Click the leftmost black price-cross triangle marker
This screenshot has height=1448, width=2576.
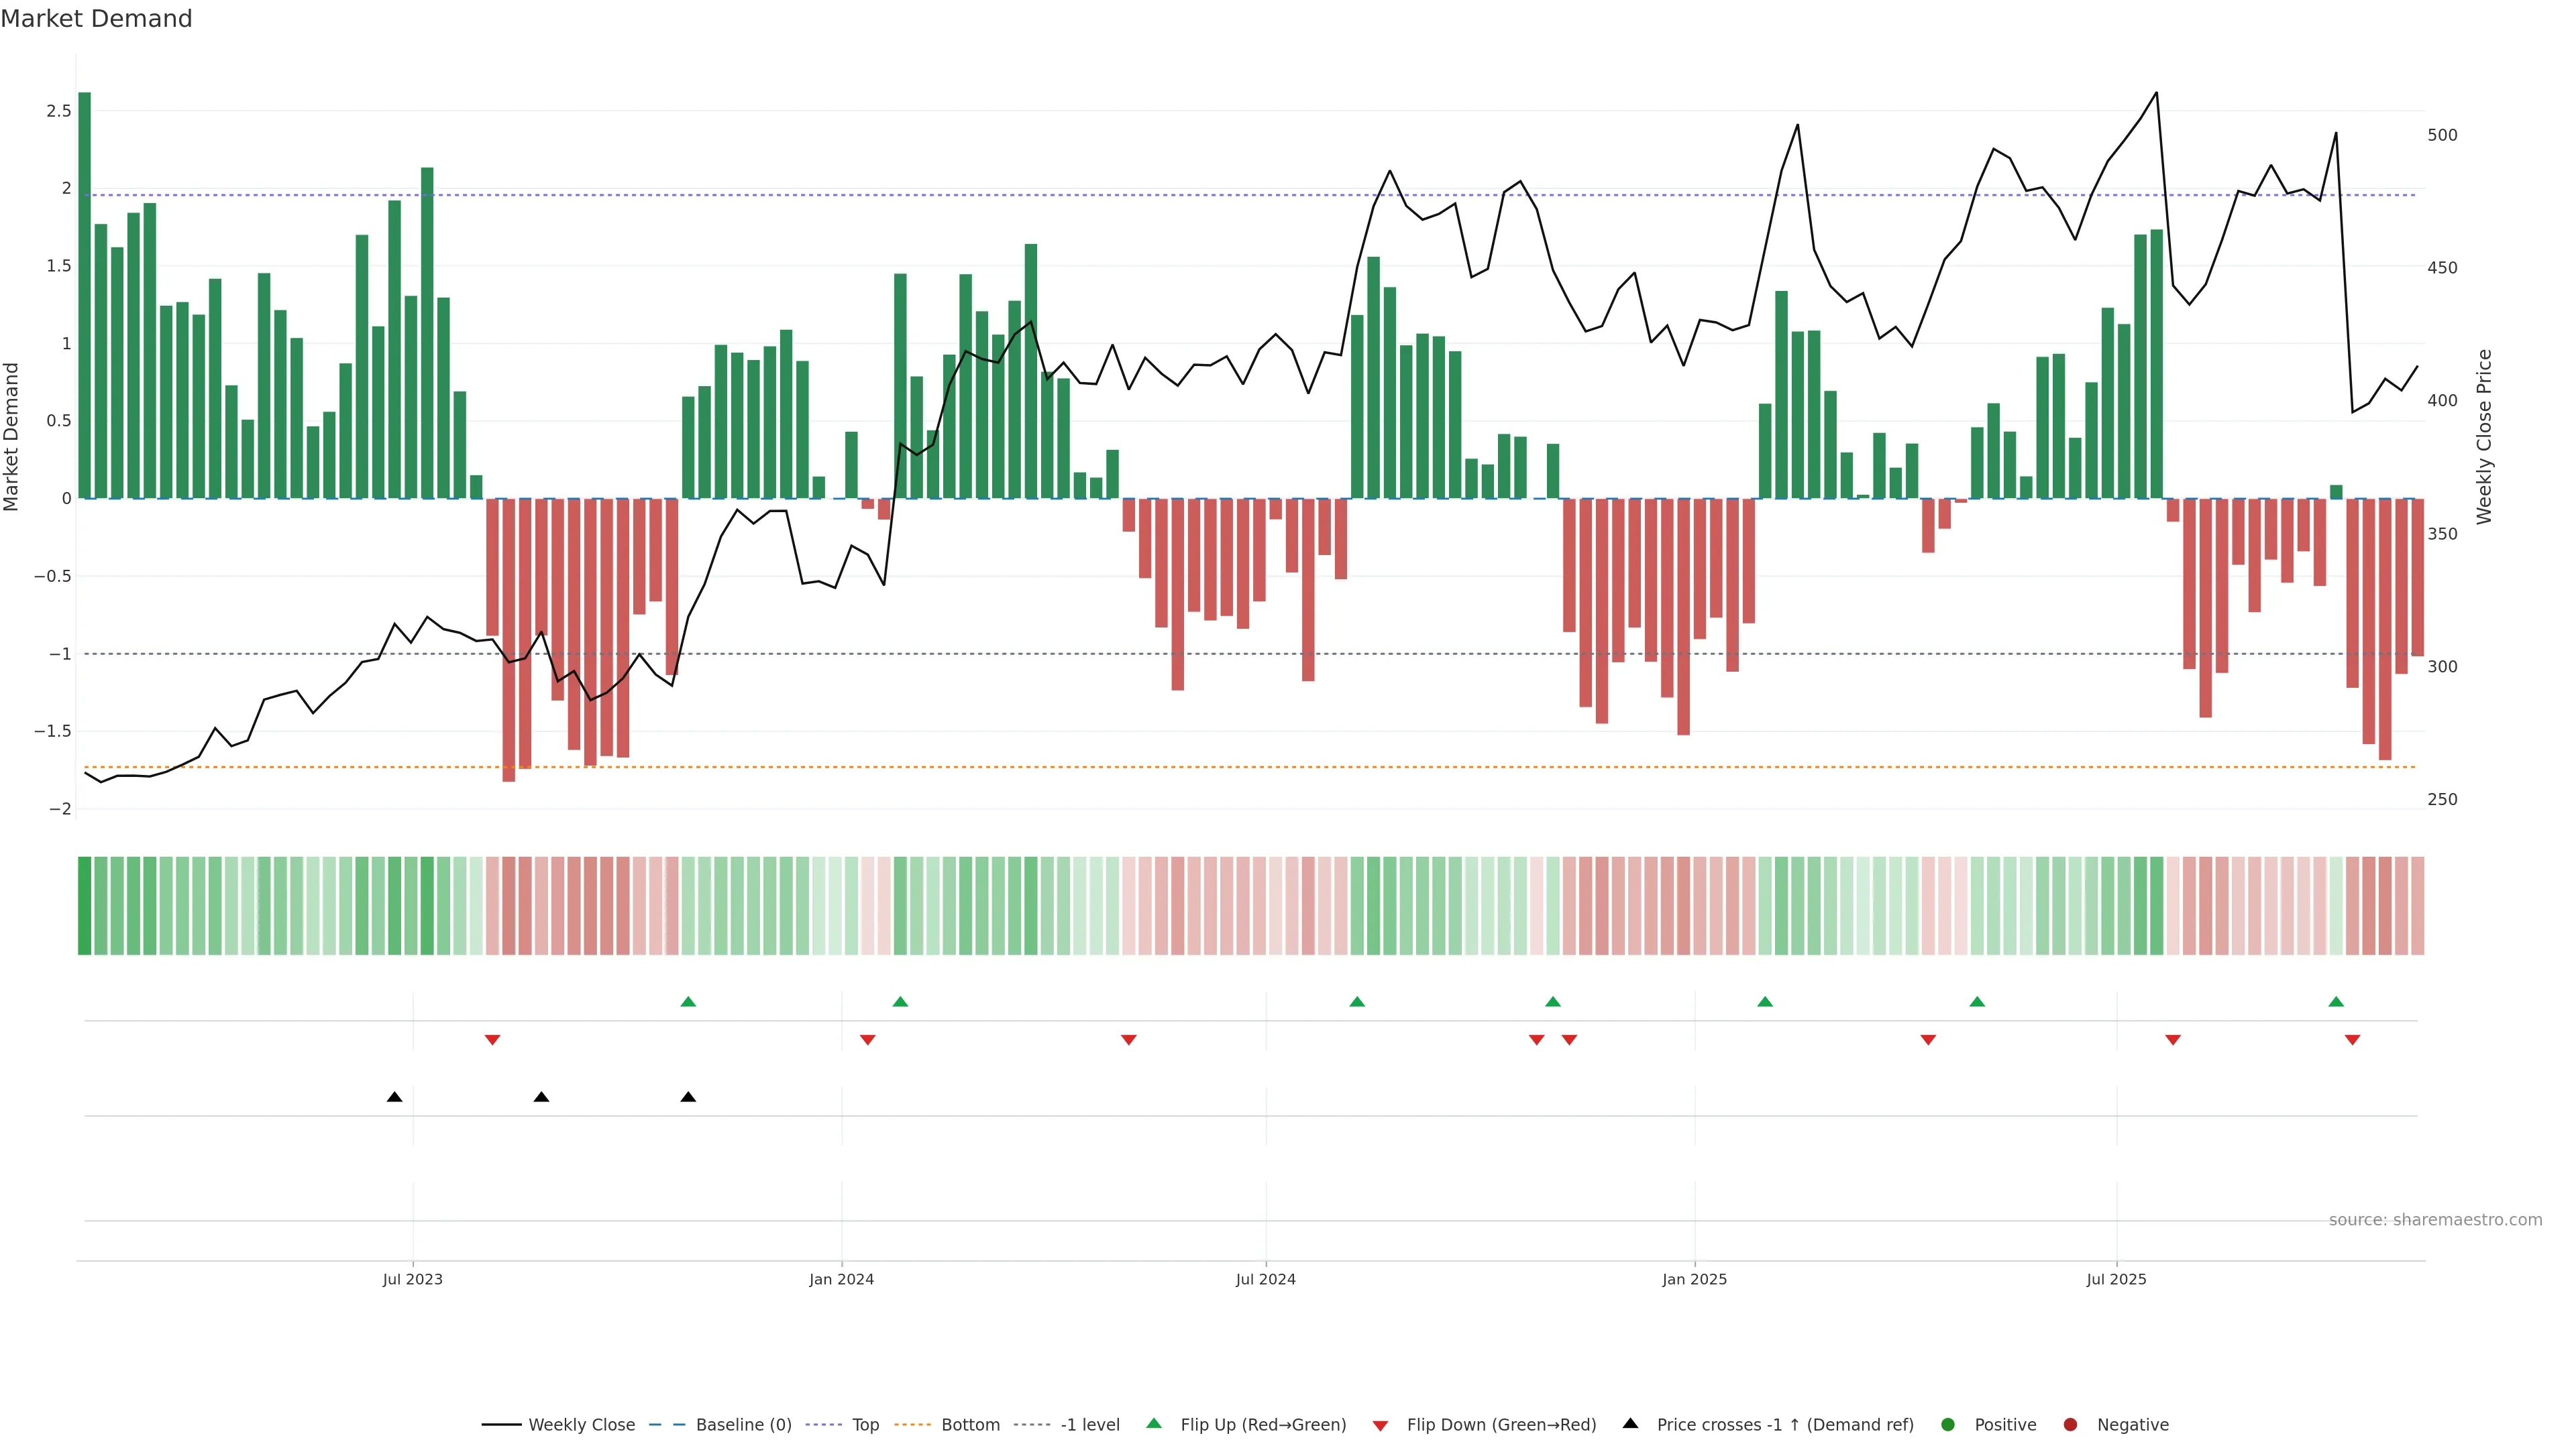(x=394, y=1097)
